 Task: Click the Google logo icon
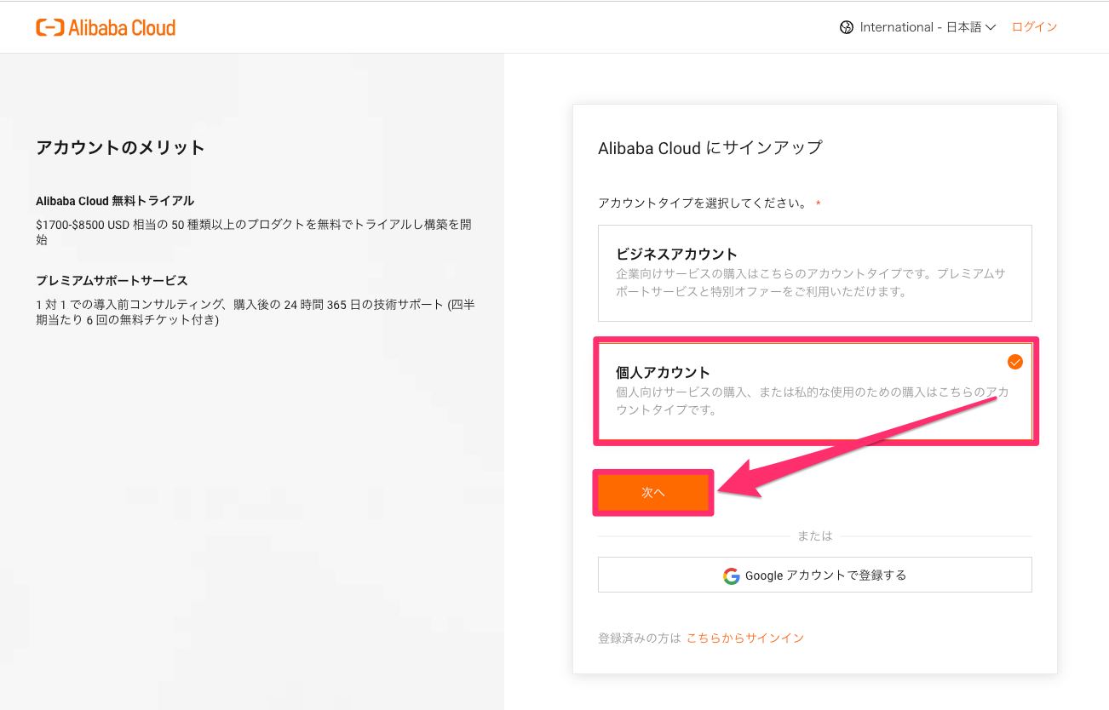[x=732, y=575]
